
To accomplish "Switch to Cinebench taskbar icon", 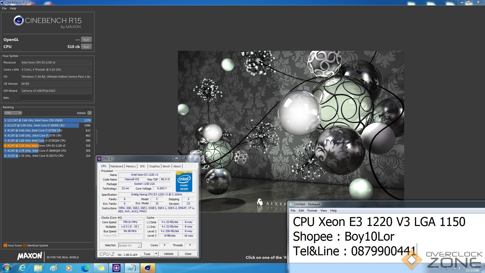I will click(x=148, y=268).
